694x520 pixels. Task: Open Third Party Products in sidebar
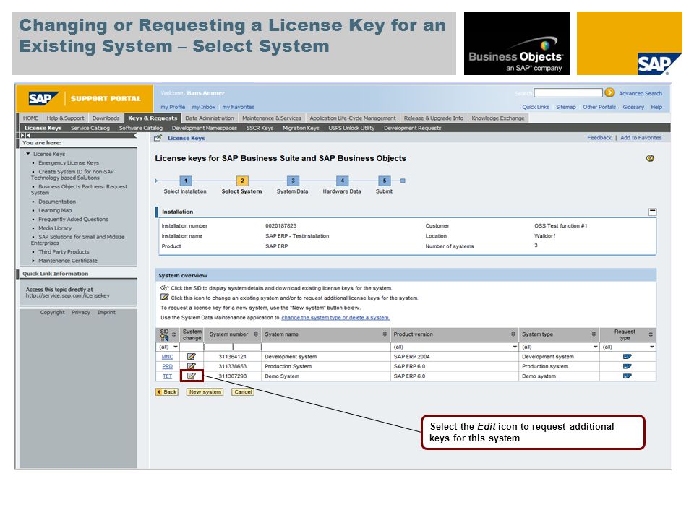pyautogui.click(x=64, y=251)
